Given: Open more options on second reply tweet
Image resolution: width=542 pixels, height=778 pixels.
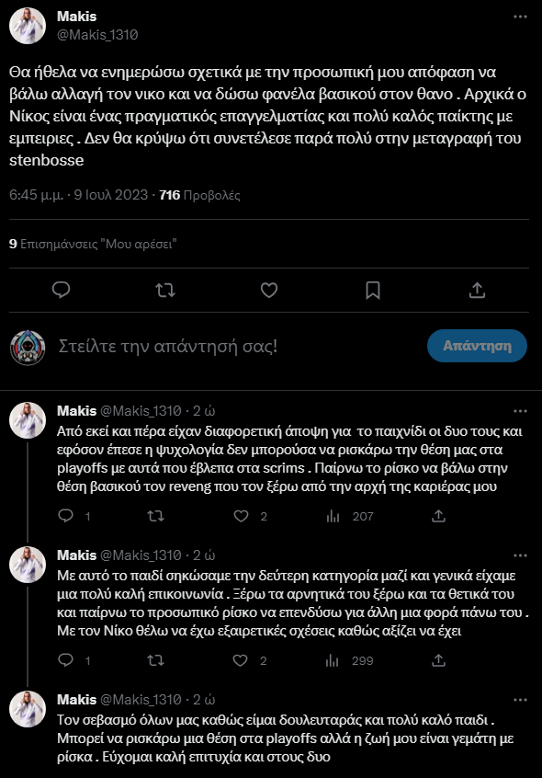Looking at the screenshot, I should pos(520,555).
